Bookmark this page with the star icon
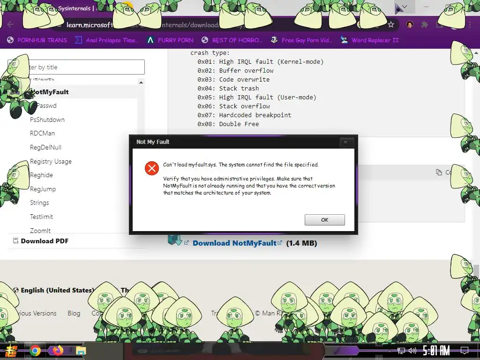This screenshot has height=360, width=480. coord(391,25)
